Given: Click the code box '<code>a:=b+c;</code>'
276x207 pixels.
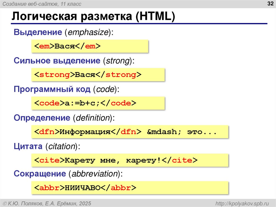Looking at the screenshot, I should coord(98,103).
